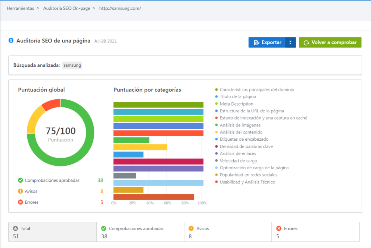The height and width of the screenshot is (248, 371).
Task: Click Usabilidad y Análisis Técnico in the legend
Action: pos(245,182)
